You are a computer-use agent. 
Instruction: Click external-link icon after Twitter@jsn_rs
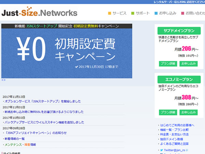coord(187,150)
